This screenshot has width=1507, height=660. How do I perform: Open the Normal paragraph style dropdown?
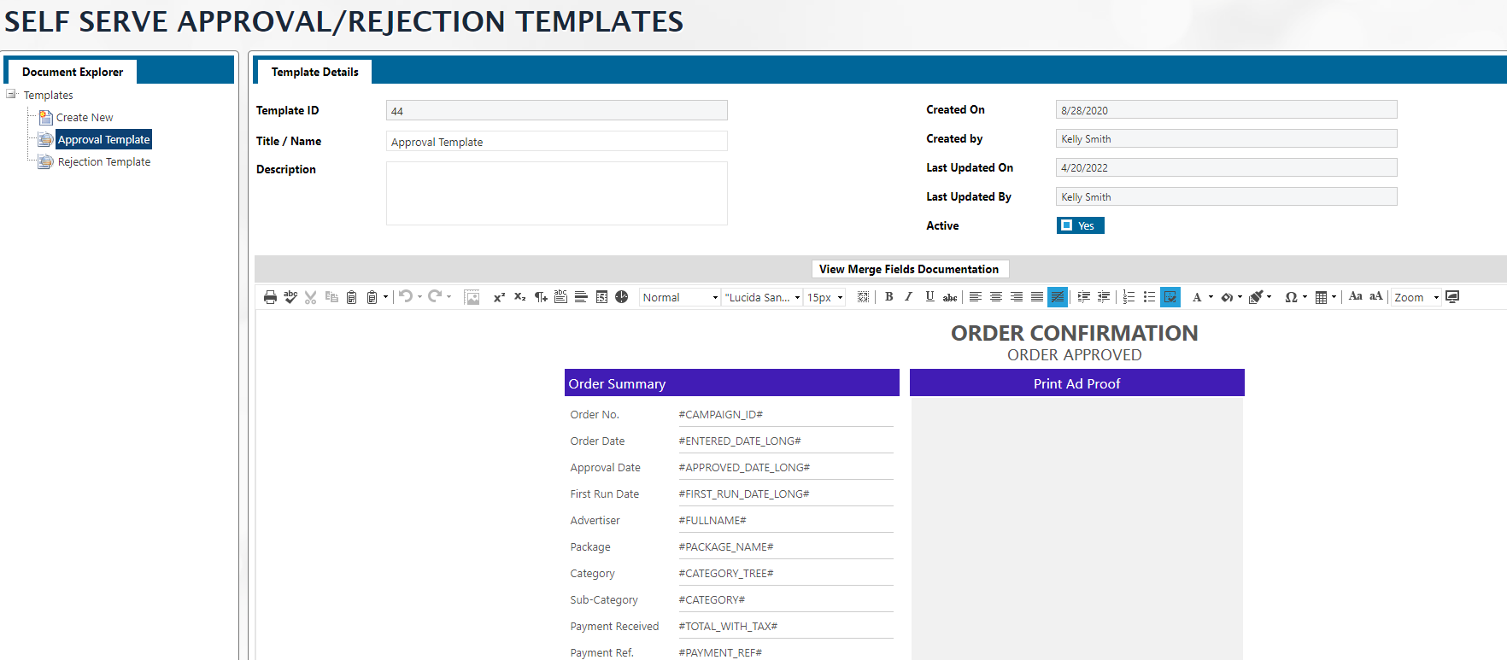tap(680, 297)
